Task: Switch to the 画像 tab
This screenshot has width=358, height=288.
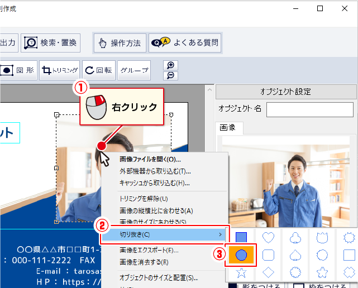Action: [229, 128]
